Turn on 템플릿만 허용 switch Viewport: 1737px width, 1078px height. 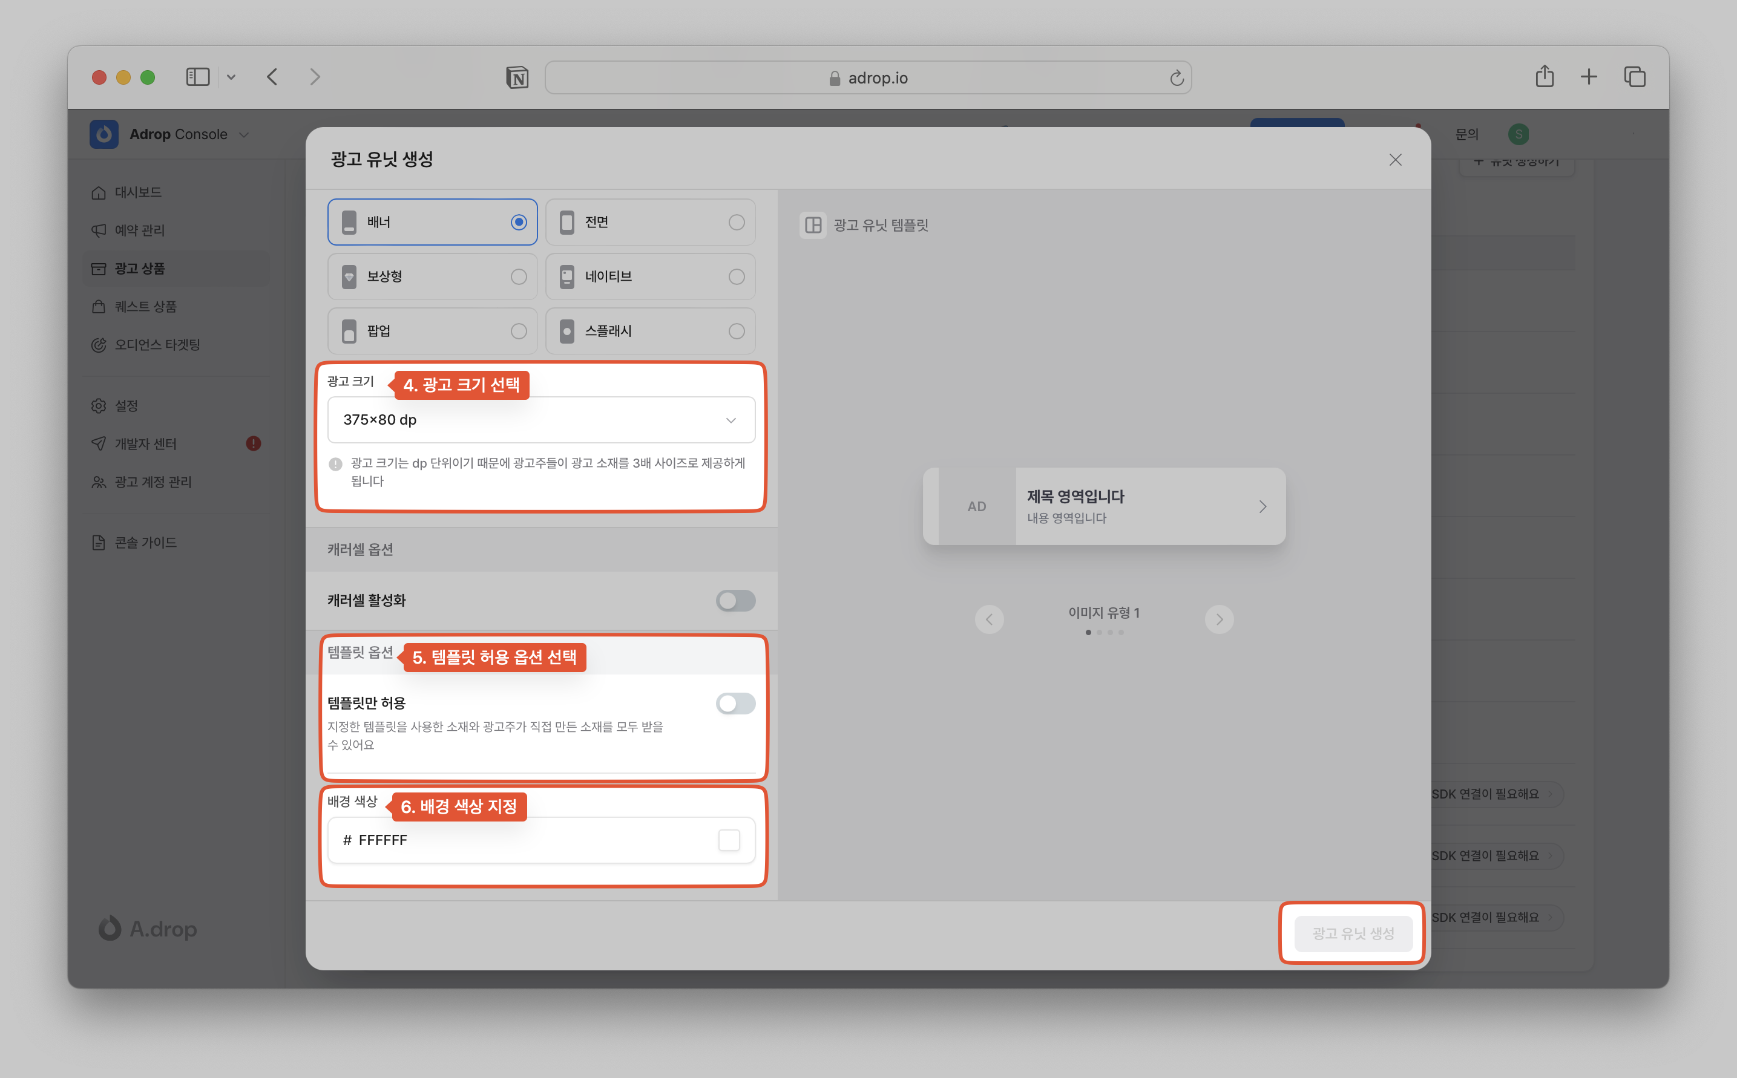(735, 704)
